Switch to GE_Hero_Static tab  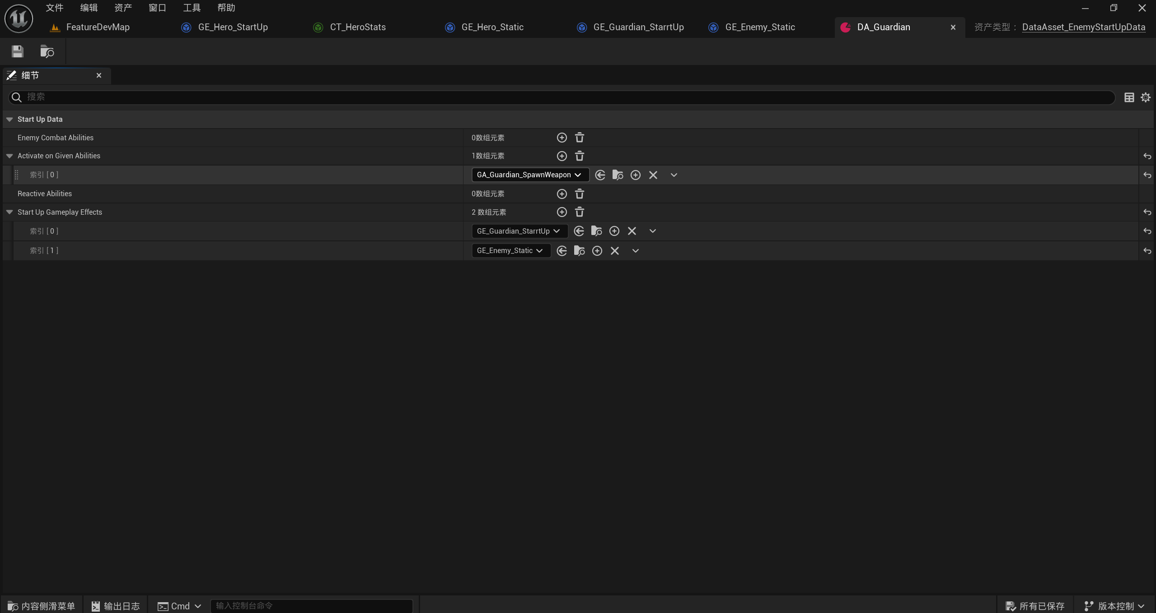(x=492, y=28)
